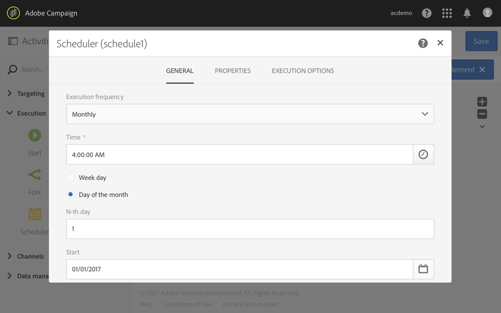Image resolution: width=501 pixels, height=313 pixels.
Task: Collapse the Execution section
Action: (x=26, y=113)
